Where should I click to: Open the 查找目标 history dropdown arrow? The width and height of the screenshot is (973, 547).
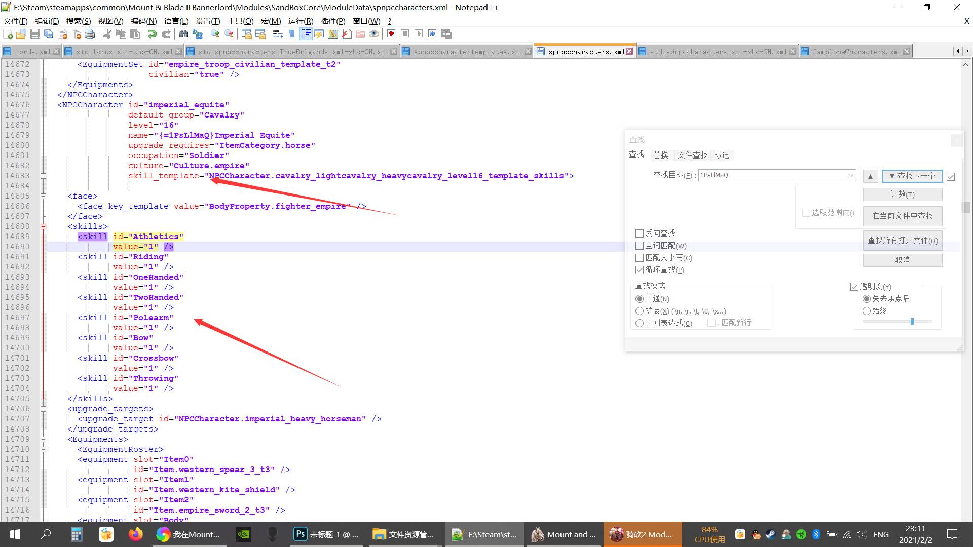851,175
